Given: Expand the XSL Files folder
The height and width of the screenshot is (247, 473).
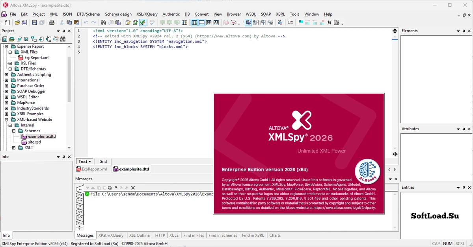Looking at the screenshot, I should point(10,63).
